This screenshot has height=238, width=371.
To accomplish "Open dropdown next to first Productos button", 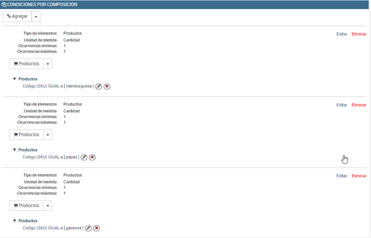I will [47, 64].
